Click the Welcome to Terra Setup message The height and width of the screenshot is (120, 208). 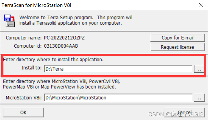tap(76, 20)
